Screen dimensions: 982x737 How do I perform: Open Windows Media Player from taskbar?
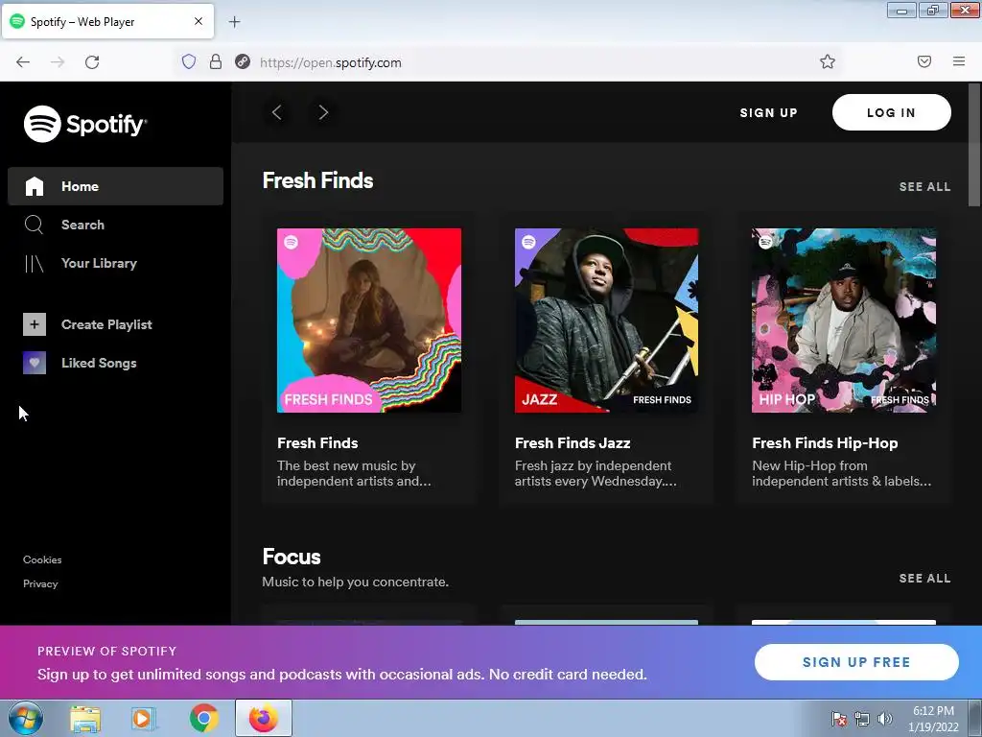click(144, 719)
